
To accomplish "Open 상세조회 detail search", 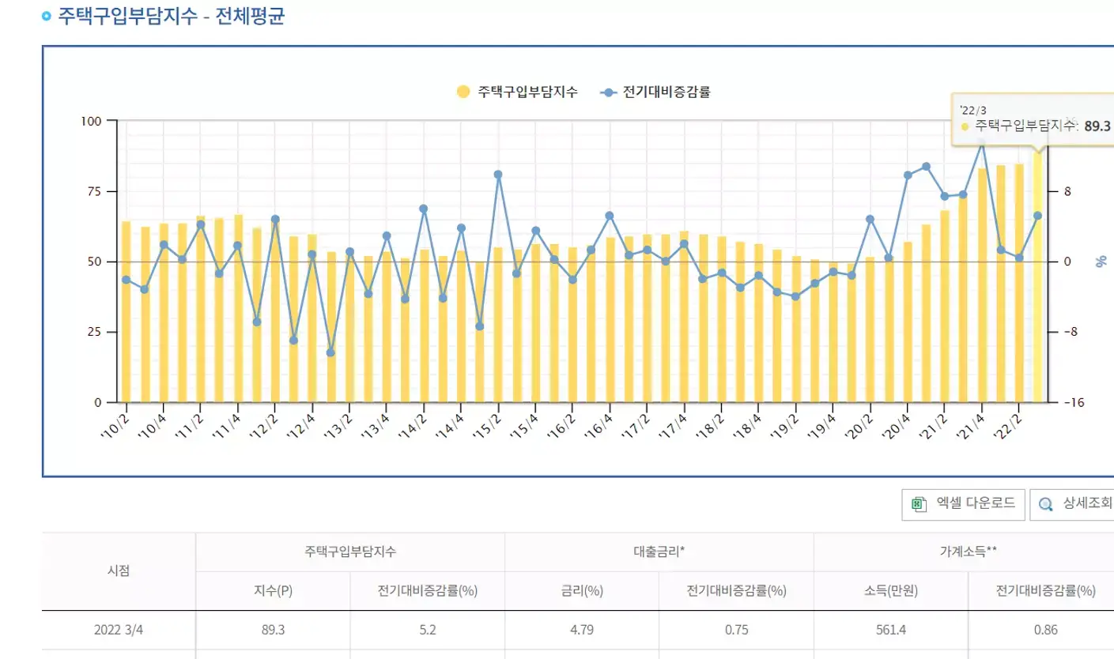I will coord(1071,504).
